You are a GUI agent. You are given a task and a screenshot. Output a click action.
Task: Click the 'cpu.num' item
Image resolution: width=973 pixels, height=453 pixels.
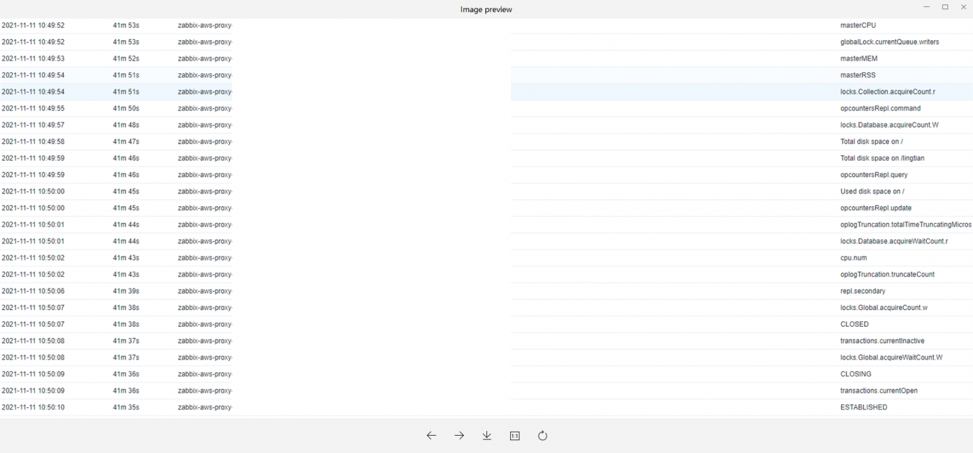853,258
